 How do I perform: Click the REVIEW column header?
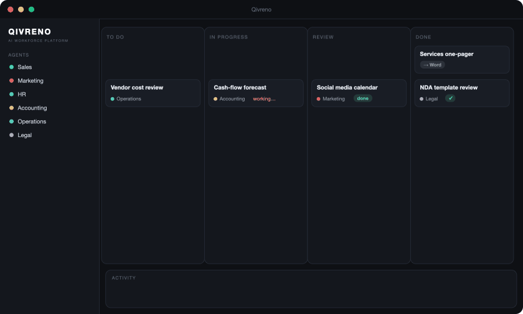(x=323, y=37)
